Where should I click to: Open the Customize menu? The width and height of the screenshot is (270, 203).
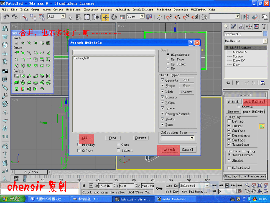(x=181, y=10)
